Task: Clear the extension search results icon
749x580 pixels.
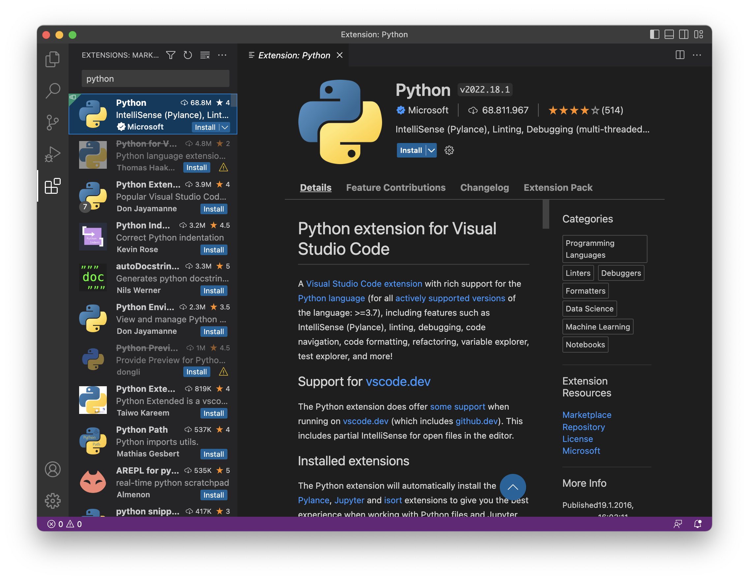Action: 204,55
